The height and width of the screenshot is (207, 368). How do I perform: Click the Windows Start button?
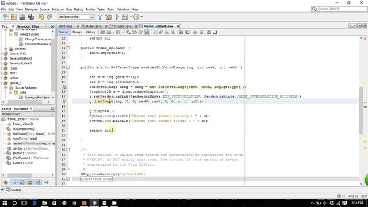(5, 203)
